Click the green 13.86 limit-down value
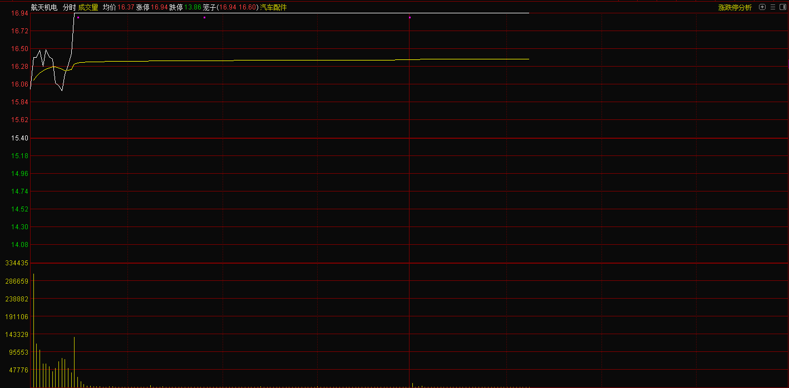Viewport: 789px width, 388px height. point(193,8)
